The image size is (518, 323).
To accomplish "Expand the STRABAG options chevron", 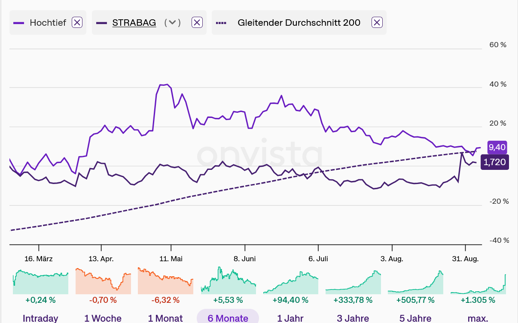I will 173,23.
